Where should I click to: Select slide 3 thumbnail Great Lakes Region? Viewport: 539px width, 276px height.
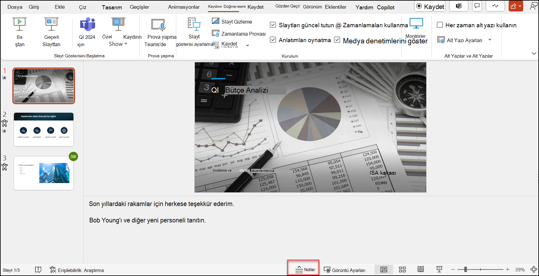[44, 173]
